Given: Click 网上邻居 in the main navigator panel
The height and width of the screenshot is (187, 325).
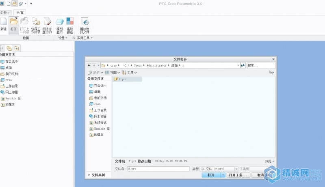Looking at the screenshot, I should [x=9, y=92].
